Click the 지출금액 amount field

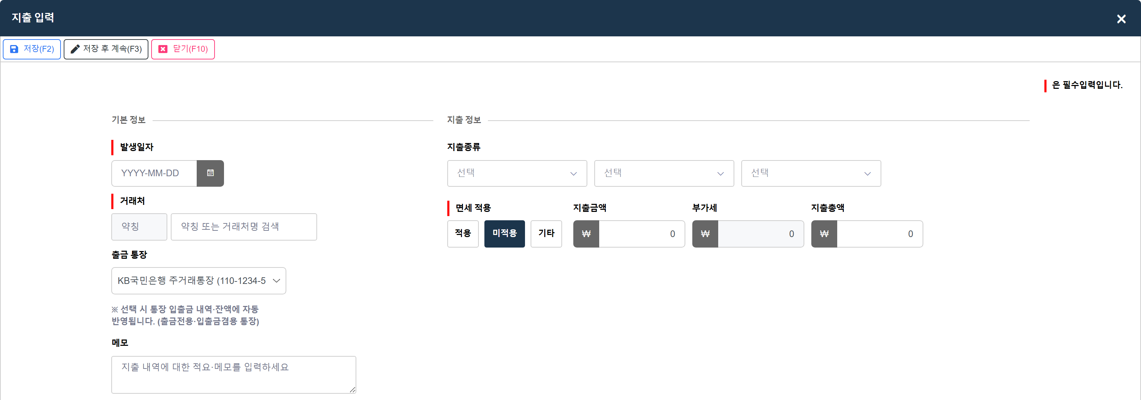[641, 234]
